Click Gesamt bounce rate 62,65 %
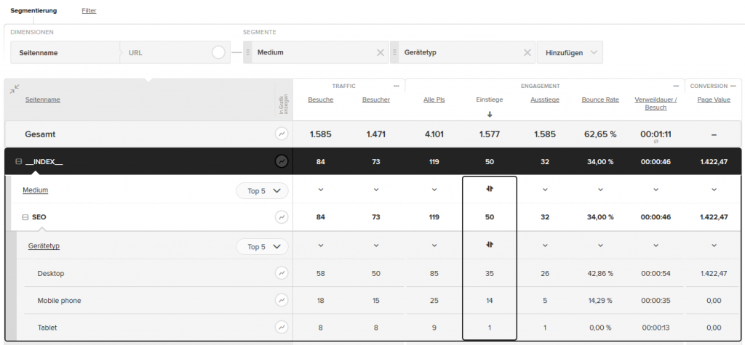Image resolution: width=745 pixels, height=345 pixels. tap(600, 134)
